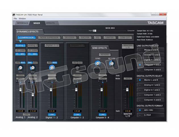Toggle LINK between Analog 1 and 2
This screenshot has height=137, width=179.
pos(26,114)
